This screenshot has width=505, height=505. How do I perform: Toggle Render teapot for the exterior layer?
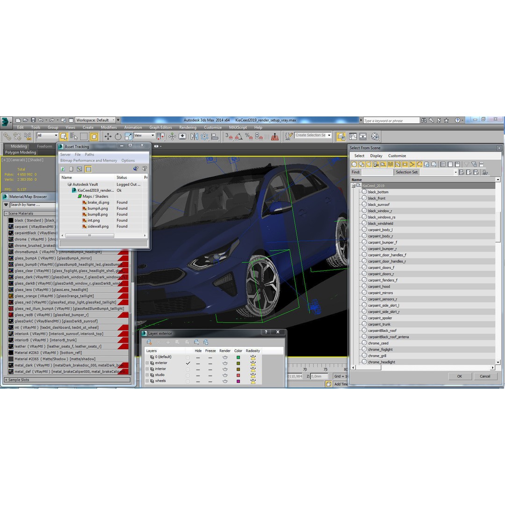pos(225,363)
